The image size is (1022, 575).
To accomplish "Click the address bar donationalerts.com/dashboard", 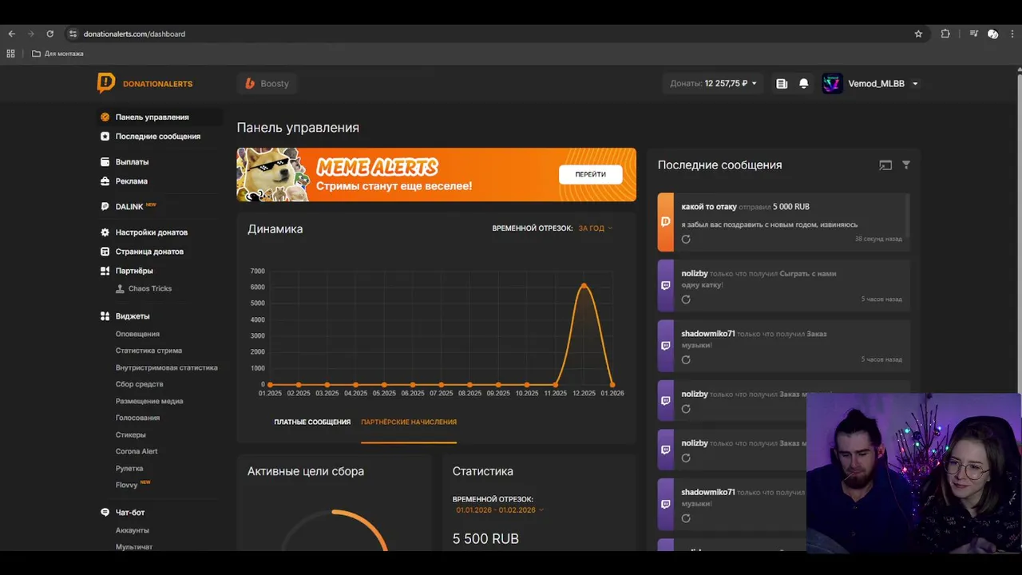I will (134, 34).
